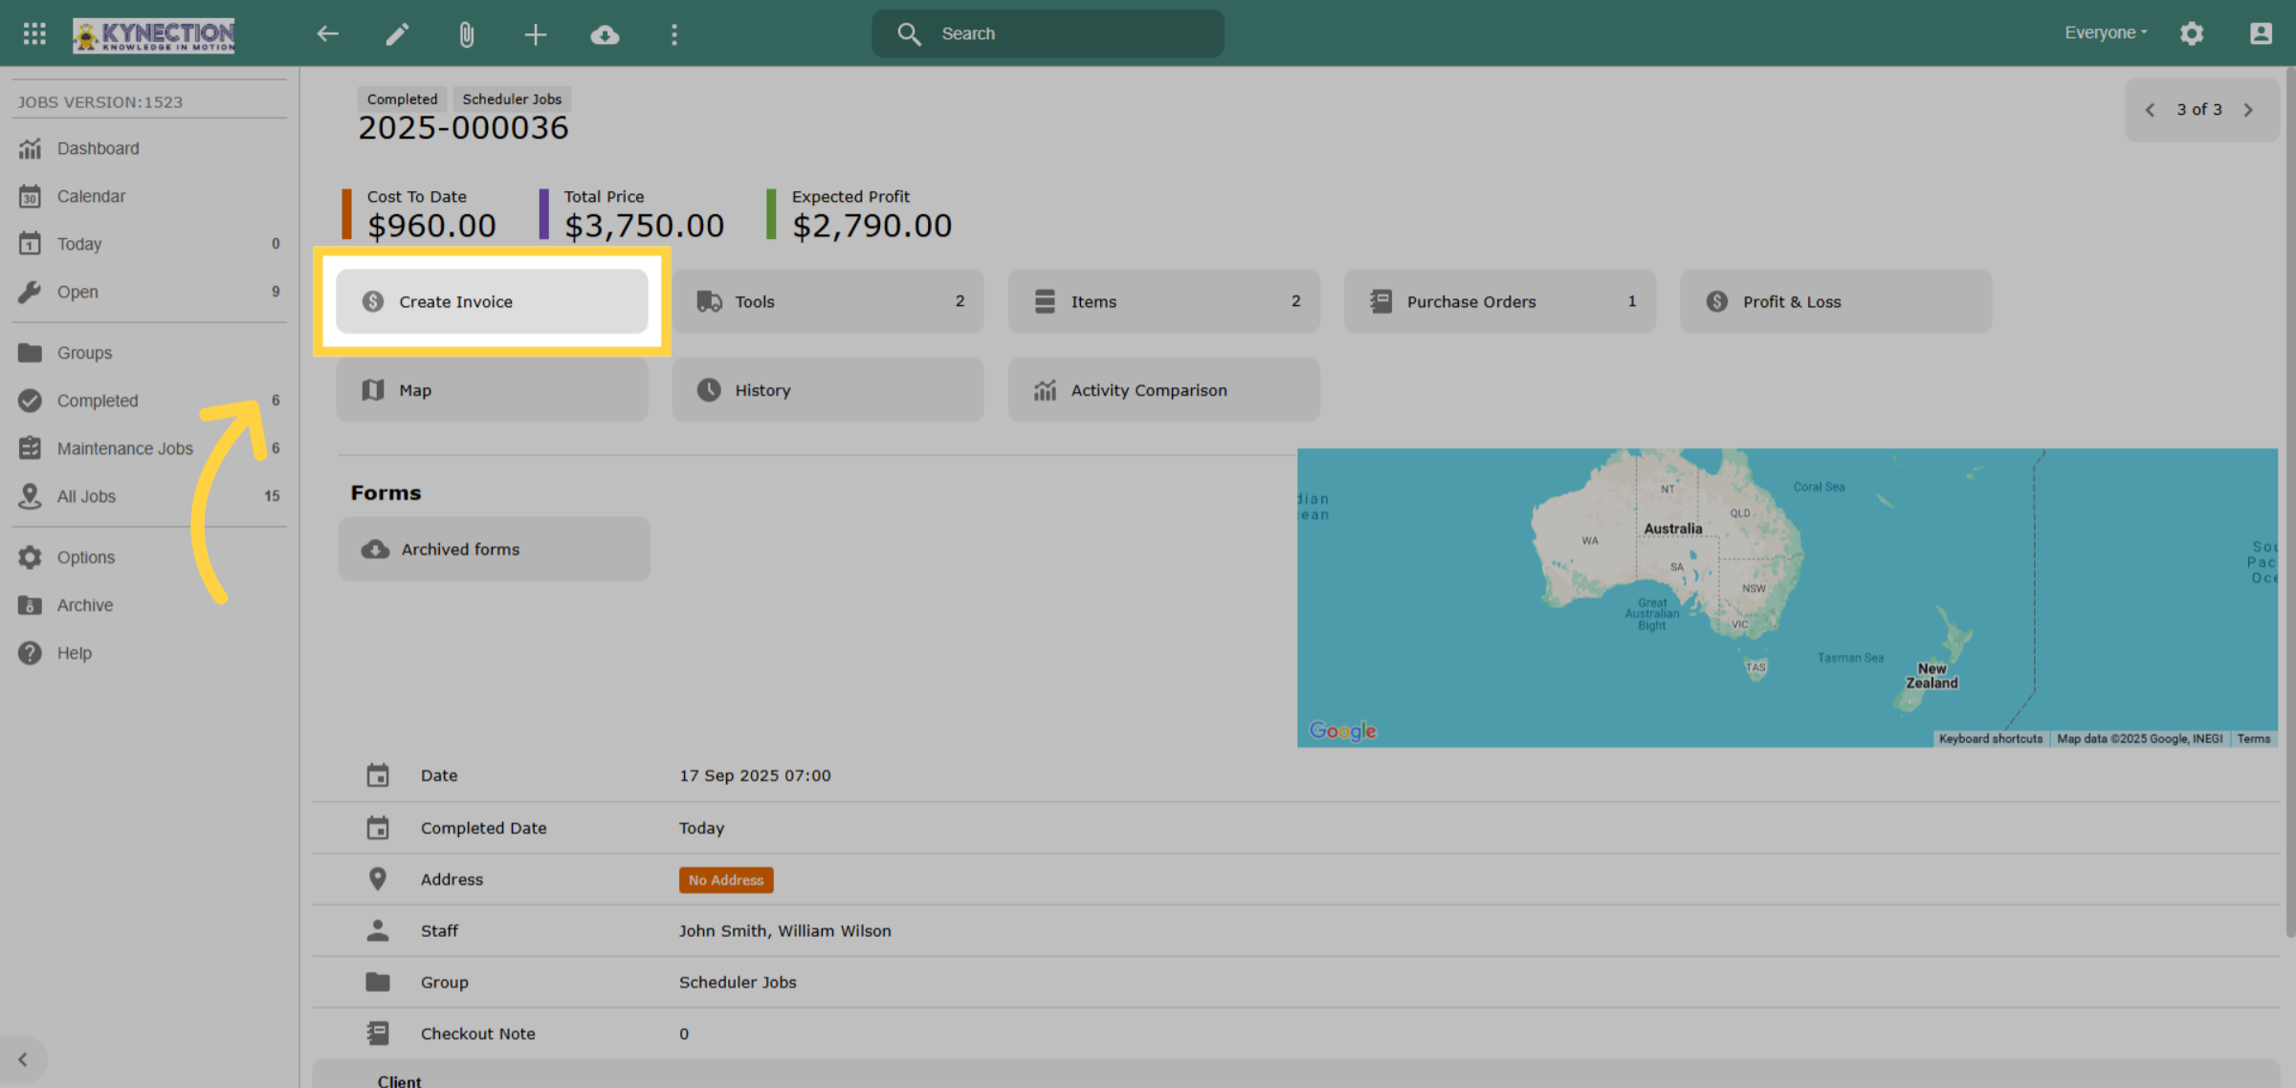
Task: Click the date value 17 Sep 2025 07:00
Action: (x=755, y=775)
